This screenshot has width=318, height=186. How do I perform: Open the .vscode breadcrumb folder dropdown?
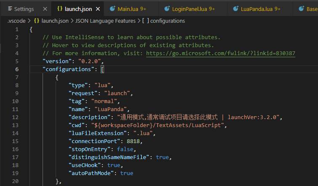(x=16, y=21)
